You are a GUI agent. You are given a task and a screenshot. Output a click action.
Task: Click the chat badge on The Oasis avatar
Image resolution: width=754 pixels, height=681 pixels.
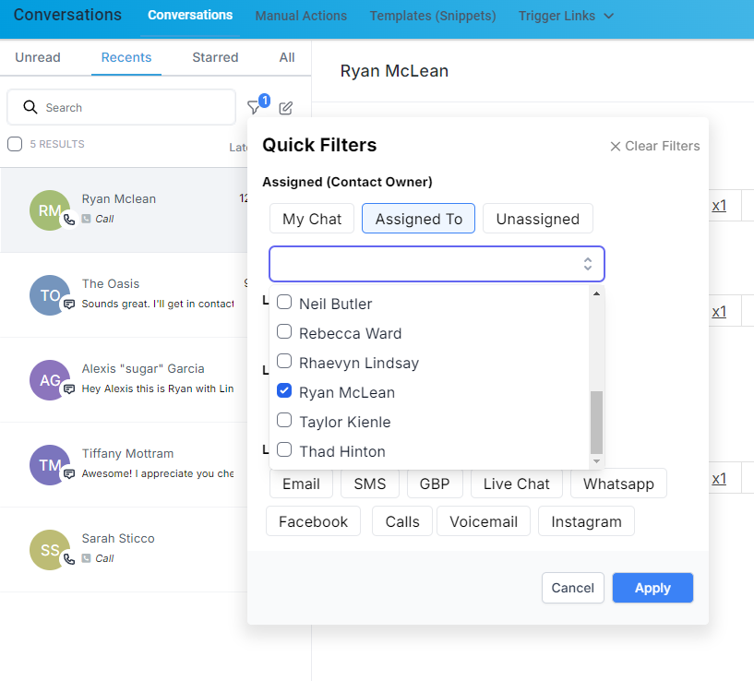tap(69, 305)
